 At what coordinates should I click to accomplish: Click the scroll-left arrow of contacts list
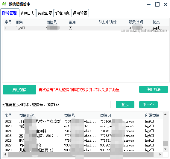[x=5, y=154]
